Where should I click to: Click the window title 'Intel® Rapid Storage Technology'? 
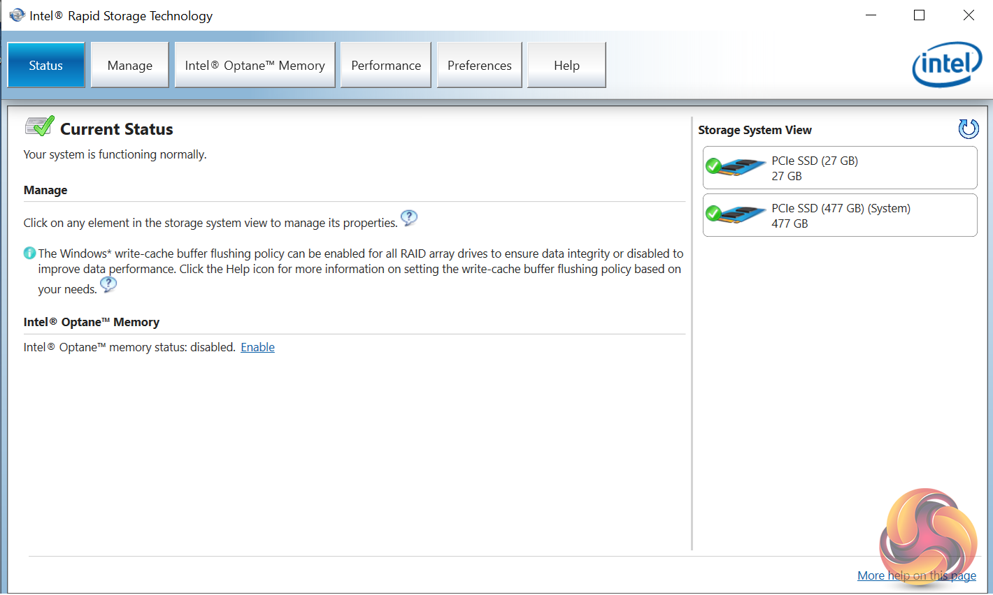(121, 15)
